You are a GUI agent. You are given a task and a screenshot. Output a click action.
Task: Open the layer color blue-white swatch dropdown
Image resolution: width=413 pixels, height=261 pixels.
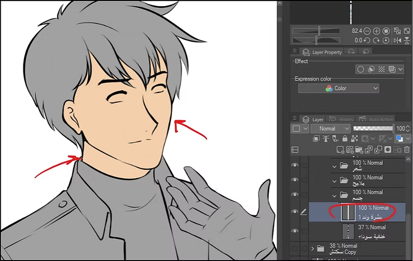click(402, 139)
